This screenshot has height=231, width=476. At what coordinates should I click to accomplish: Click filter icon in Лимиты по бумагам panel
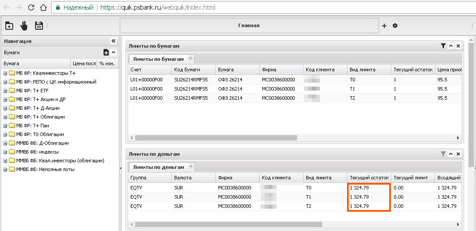point(443,46)
